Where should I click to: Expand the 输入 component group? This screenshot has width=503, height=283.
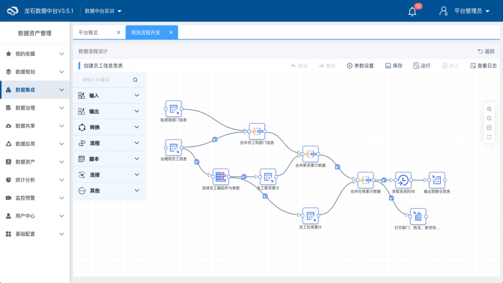pos(109,95)
